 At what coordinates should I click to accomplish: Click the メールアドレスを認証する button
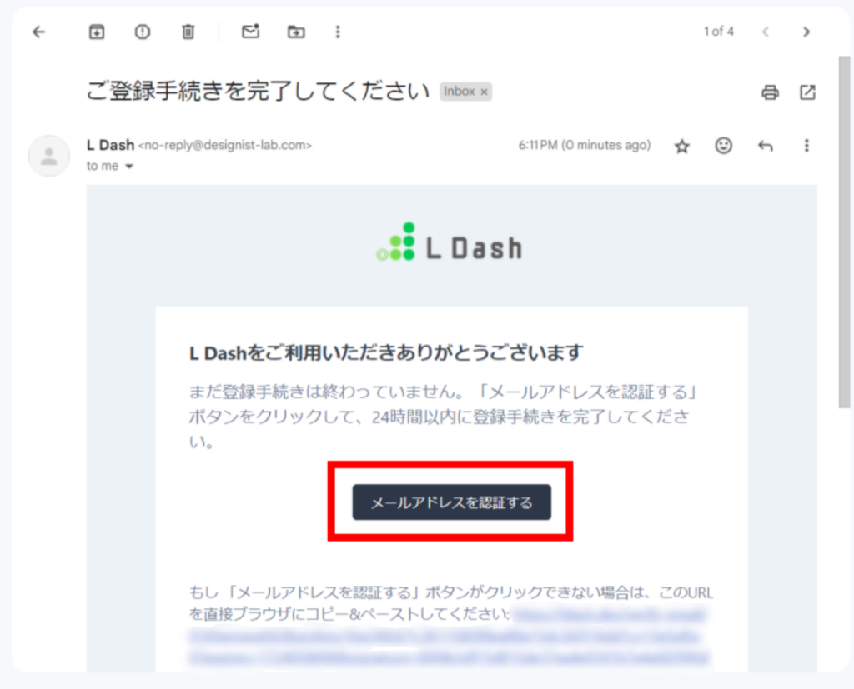point(451,502)
